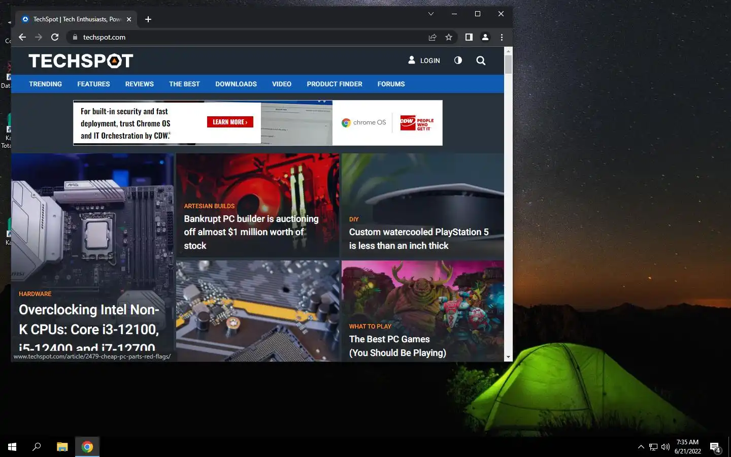
Task: Click page scrollbar down arrow
Action: 508,357
